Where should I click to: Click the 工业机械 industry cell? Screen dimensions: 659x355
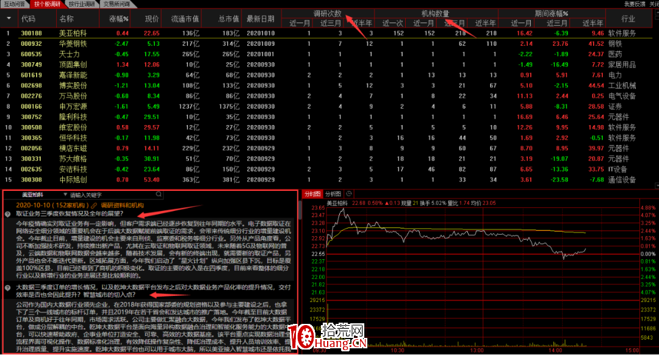(622, 86)
